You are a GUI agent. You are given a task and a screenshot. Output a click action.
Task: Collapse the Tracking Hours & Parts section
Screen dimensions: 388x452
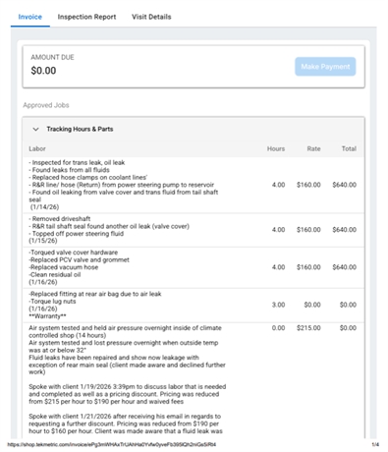pyautogui.click(x=35, y=129)
